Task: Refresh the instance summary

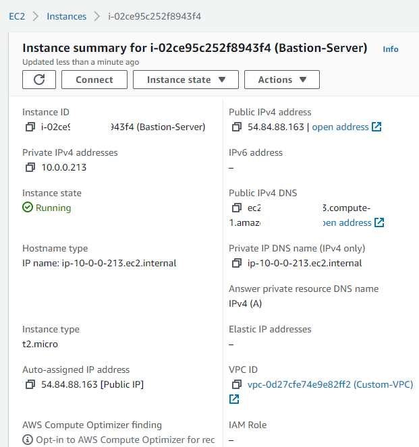Action: point(39,80)
